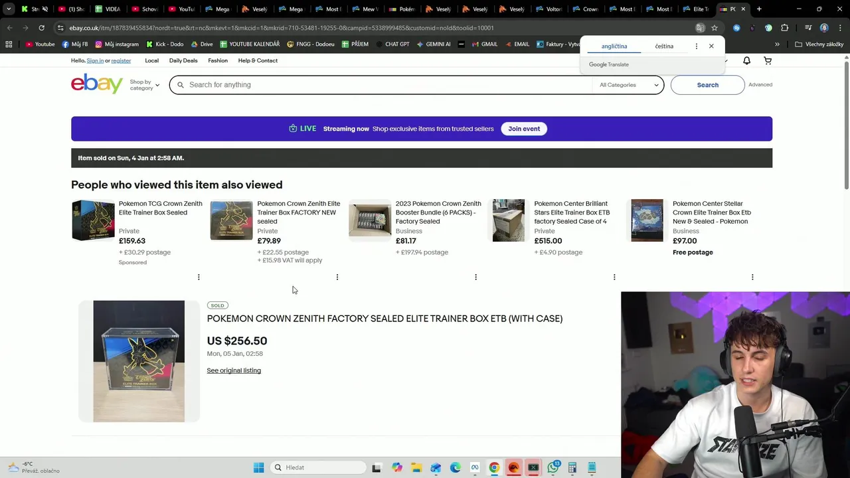Open options for Crown Zenith £159.63 item
This screenshot has width=850, height=478.
(x=199, y=277)
